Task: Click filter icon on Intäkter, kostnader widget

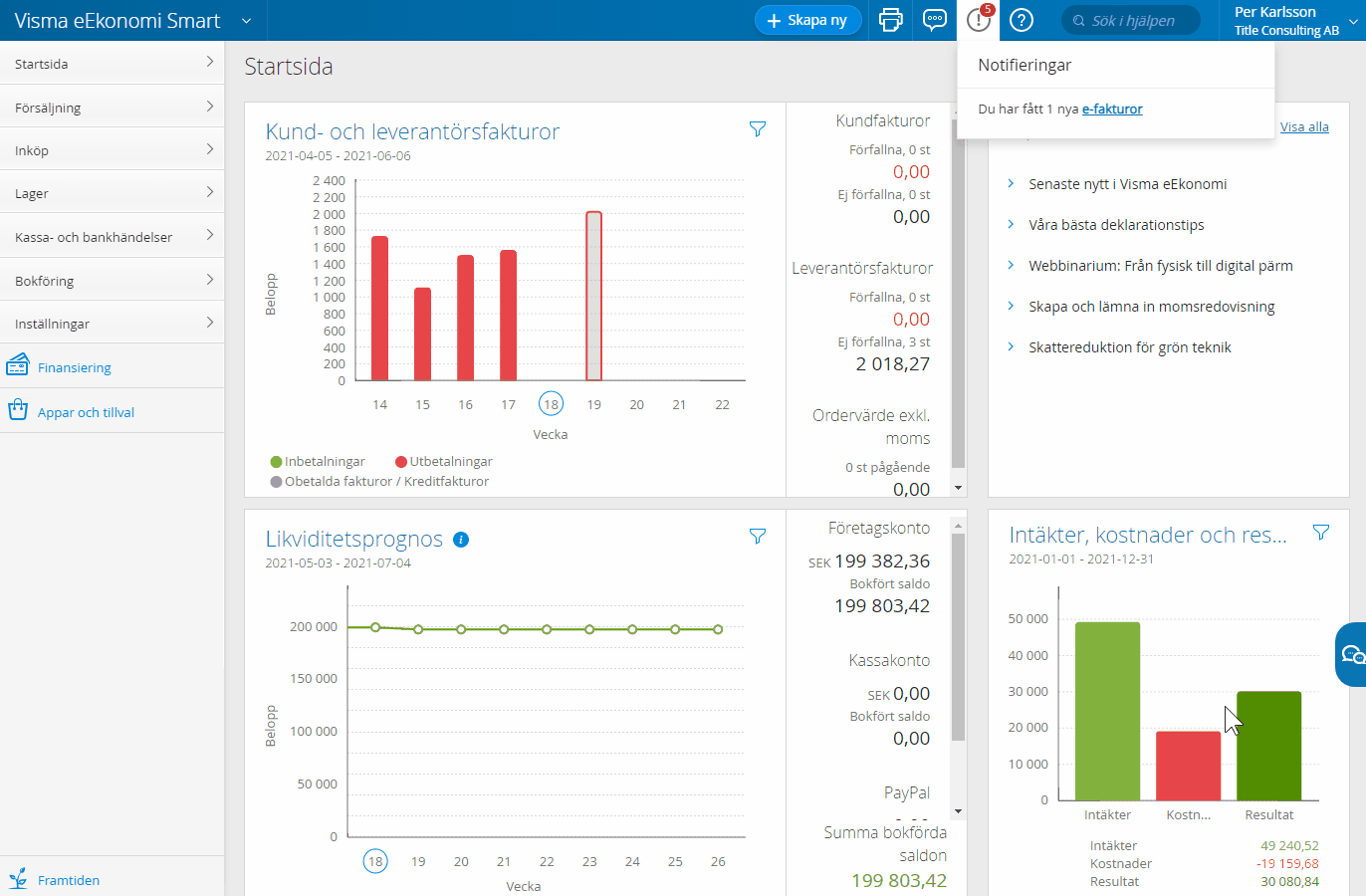Action: click(1321, 533)
